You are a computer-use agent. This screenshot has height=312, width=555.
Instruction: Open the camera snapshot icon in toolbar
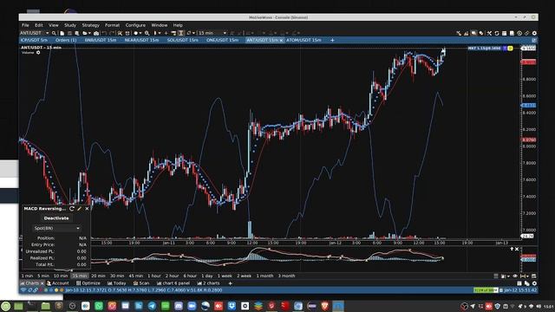[x=96, y=33]
